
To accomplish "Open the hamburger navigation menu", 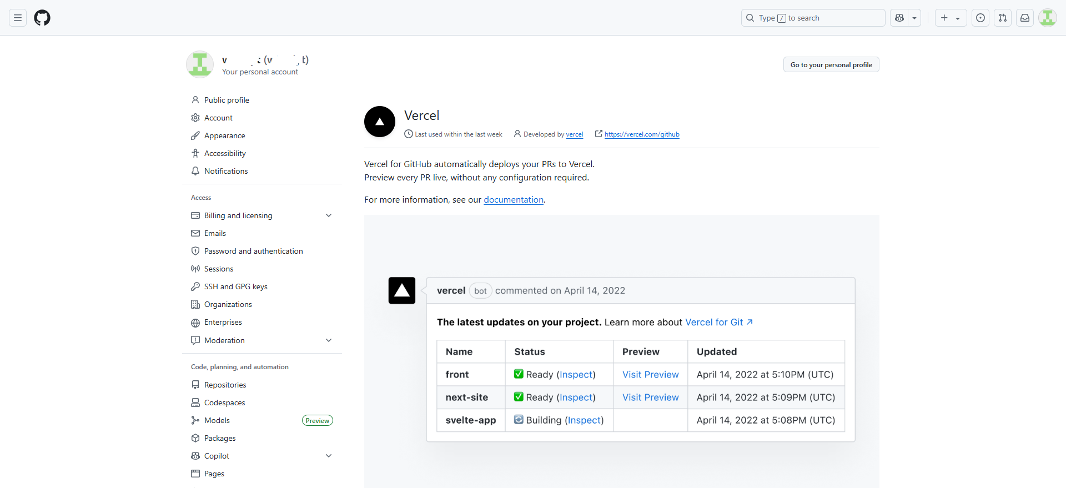I will tap(18, 18).
